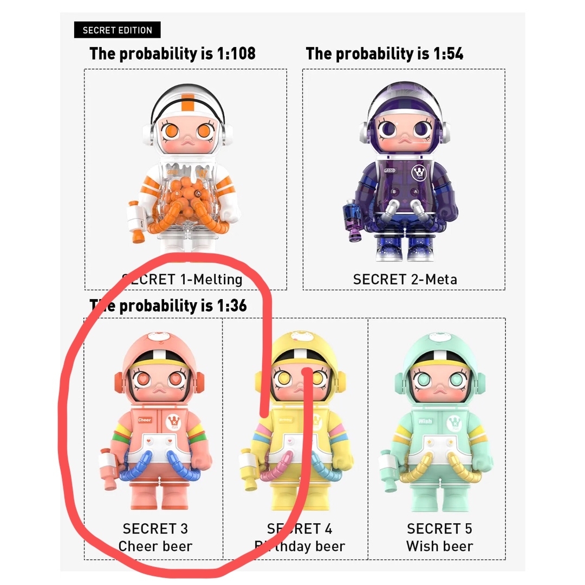Viewport: 585px width, 585px height.
Task: Click the SECRET EDITION black label
Action: (x=117, y=30)
